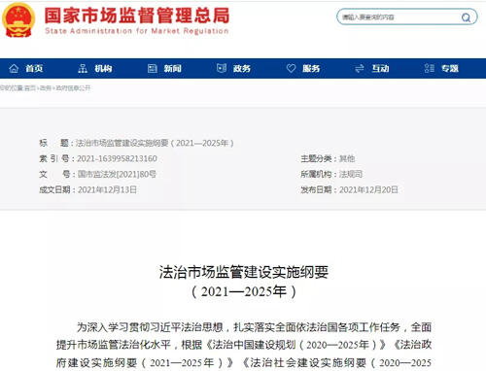Go to the 专题 navigation item
This screenshot has height=371, width=486.
[450, 68]
